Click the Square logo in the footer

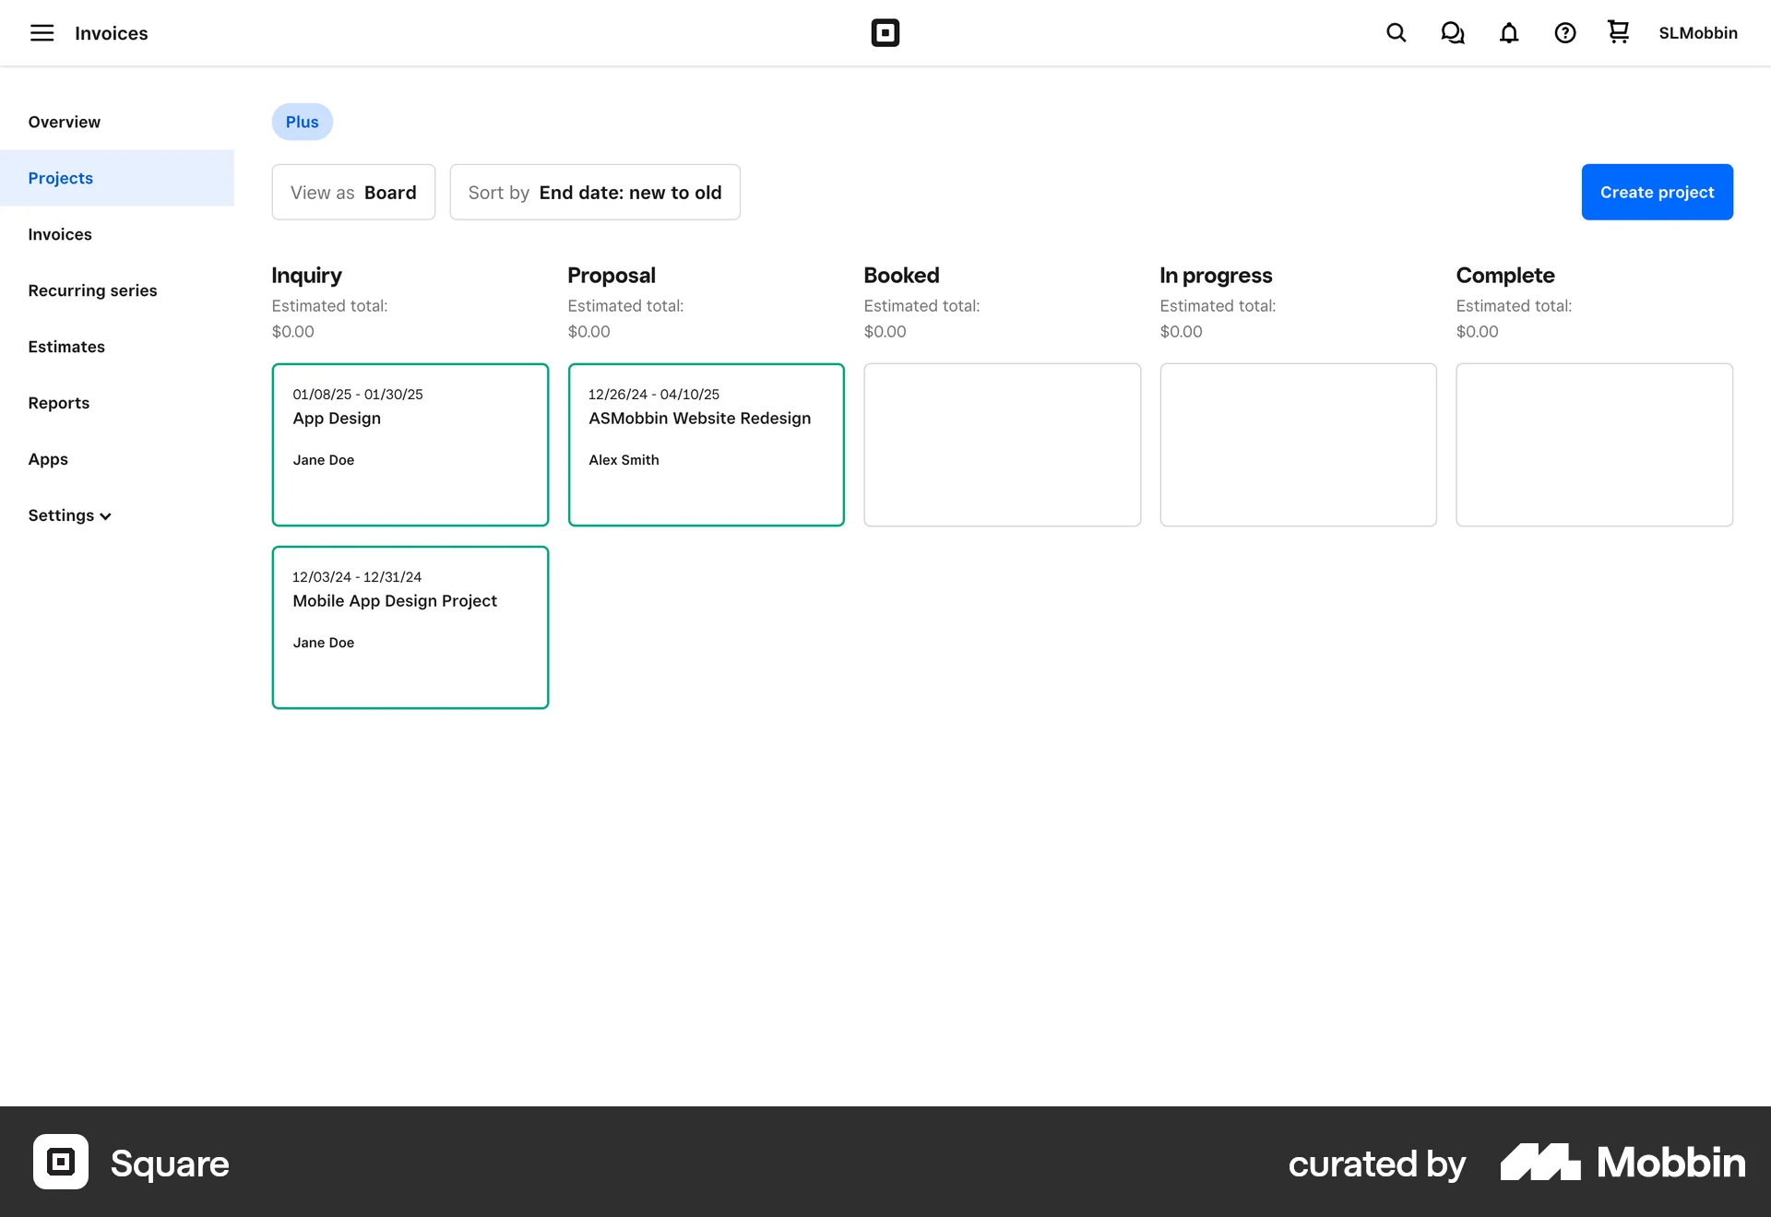click(60, 1163)
